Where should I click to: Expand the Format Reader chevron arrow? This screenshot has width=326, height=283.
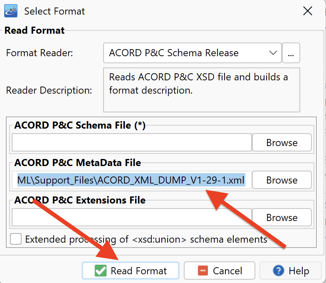(273, 53)
